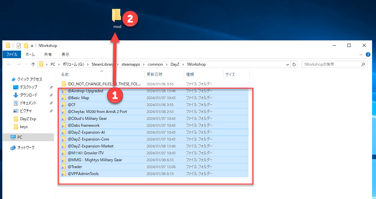Open the address bar history dropdown
Viewport: 376px width, 199px height.
coord(288,64)
